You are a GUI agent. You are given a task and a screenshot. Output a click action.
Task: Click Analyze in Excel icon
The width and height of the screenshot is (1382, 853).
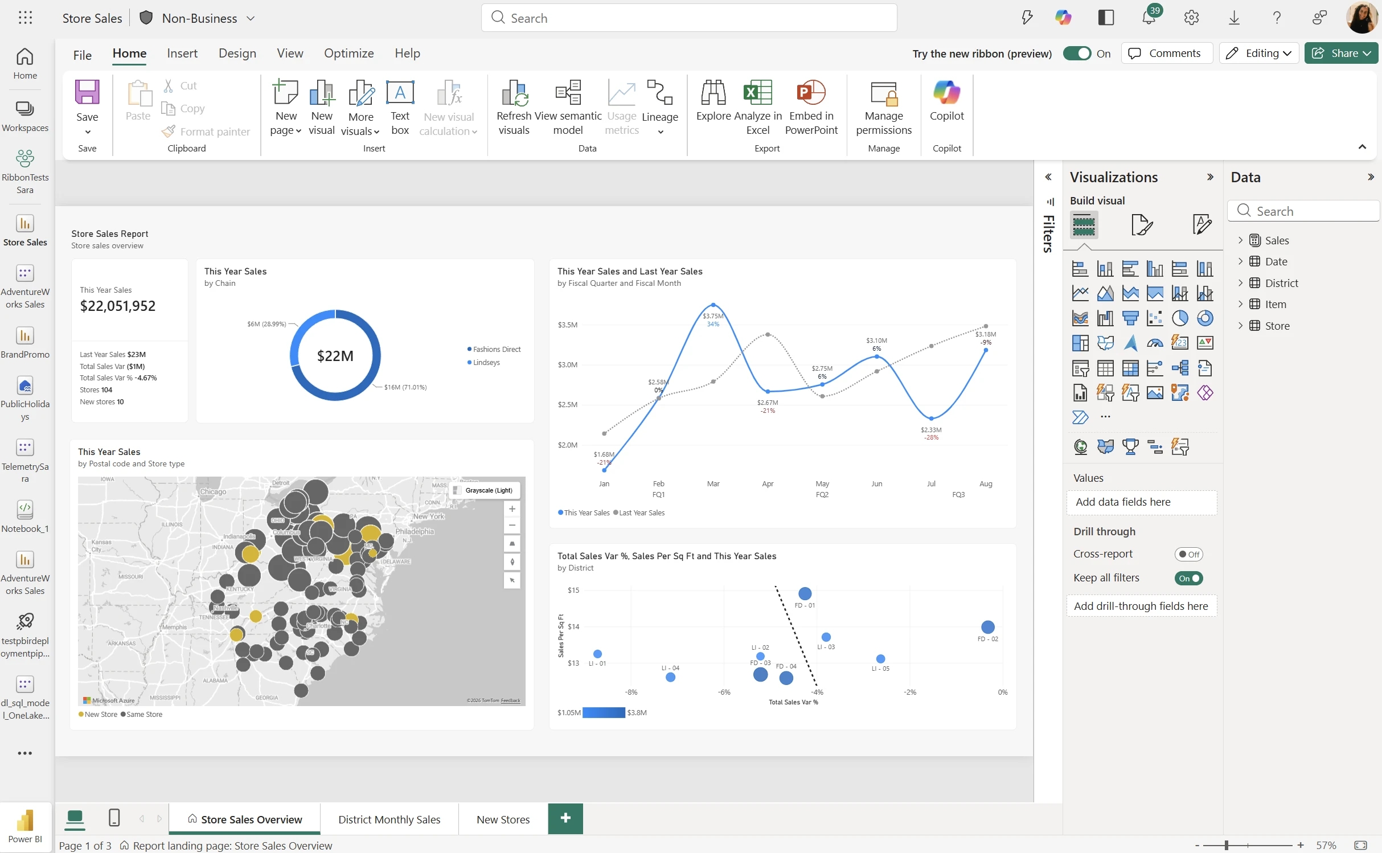[757, 92]
